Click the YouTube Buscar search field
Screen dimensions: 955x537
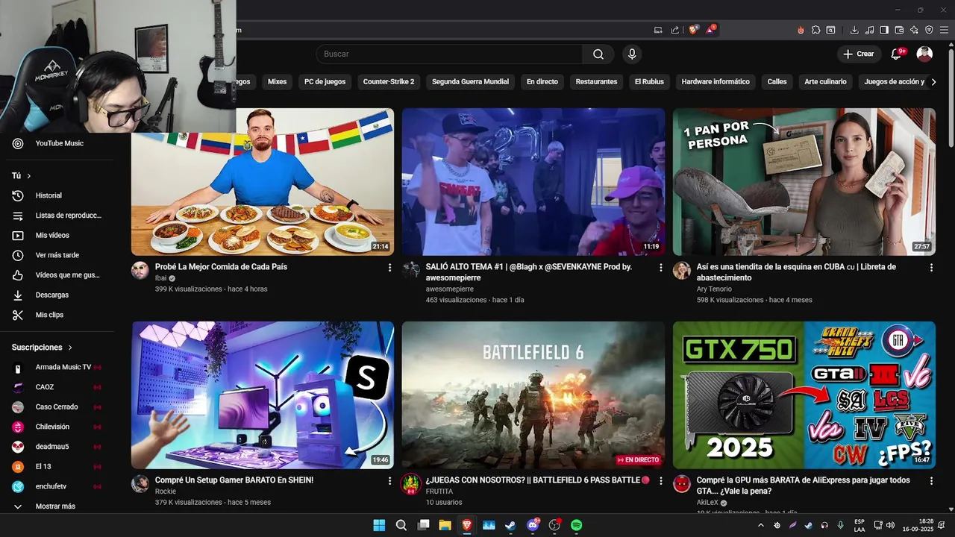(449, 54)
